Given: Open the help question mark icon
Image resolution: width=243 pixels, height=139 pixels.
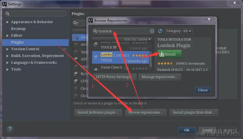Looking at the screenshot, I should 10,129.
